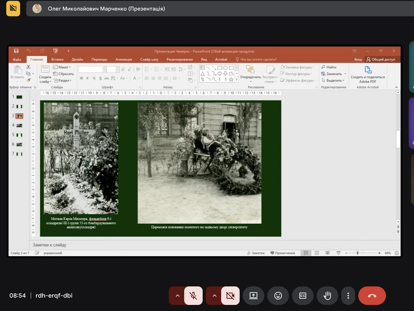The height and width of the screenshot is (311, 414).
Task: Leave the call with red hang-up button
Action: [372, 296]
